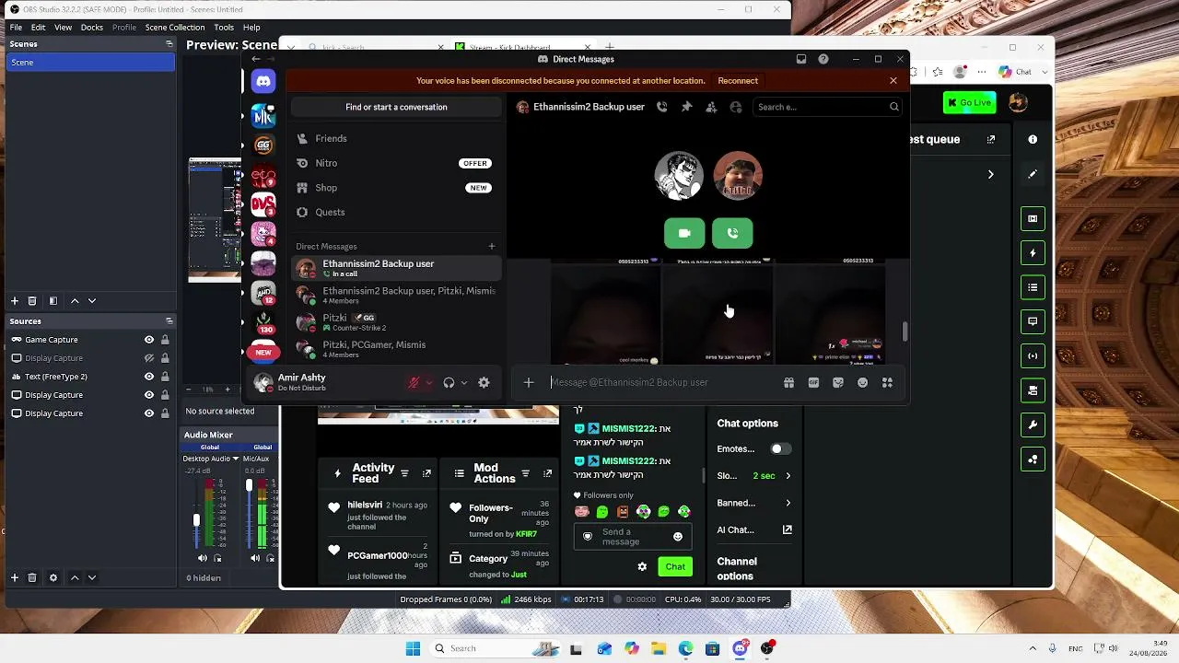This screenshot has width=1179, height=663.
Task: Adjust the Mic/Aux volume fader
Action: [249, 485]
